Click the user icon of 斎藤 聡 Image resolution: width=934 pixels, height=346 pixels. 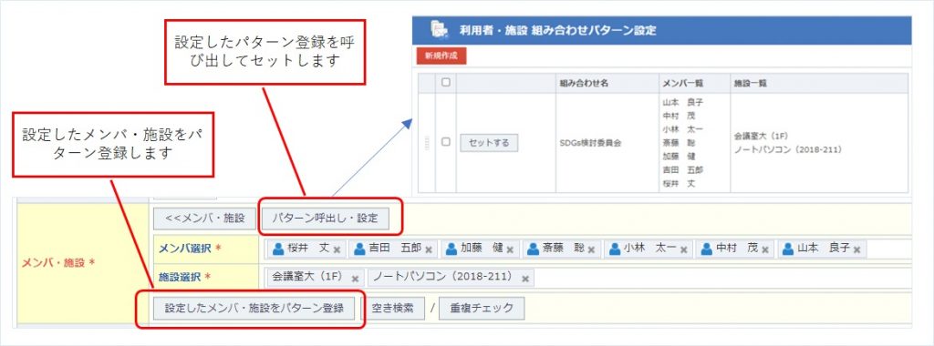[533, 249]
